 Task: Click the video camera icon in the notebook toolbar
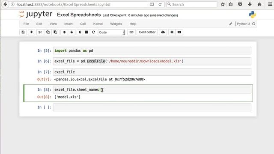(179, 32)
